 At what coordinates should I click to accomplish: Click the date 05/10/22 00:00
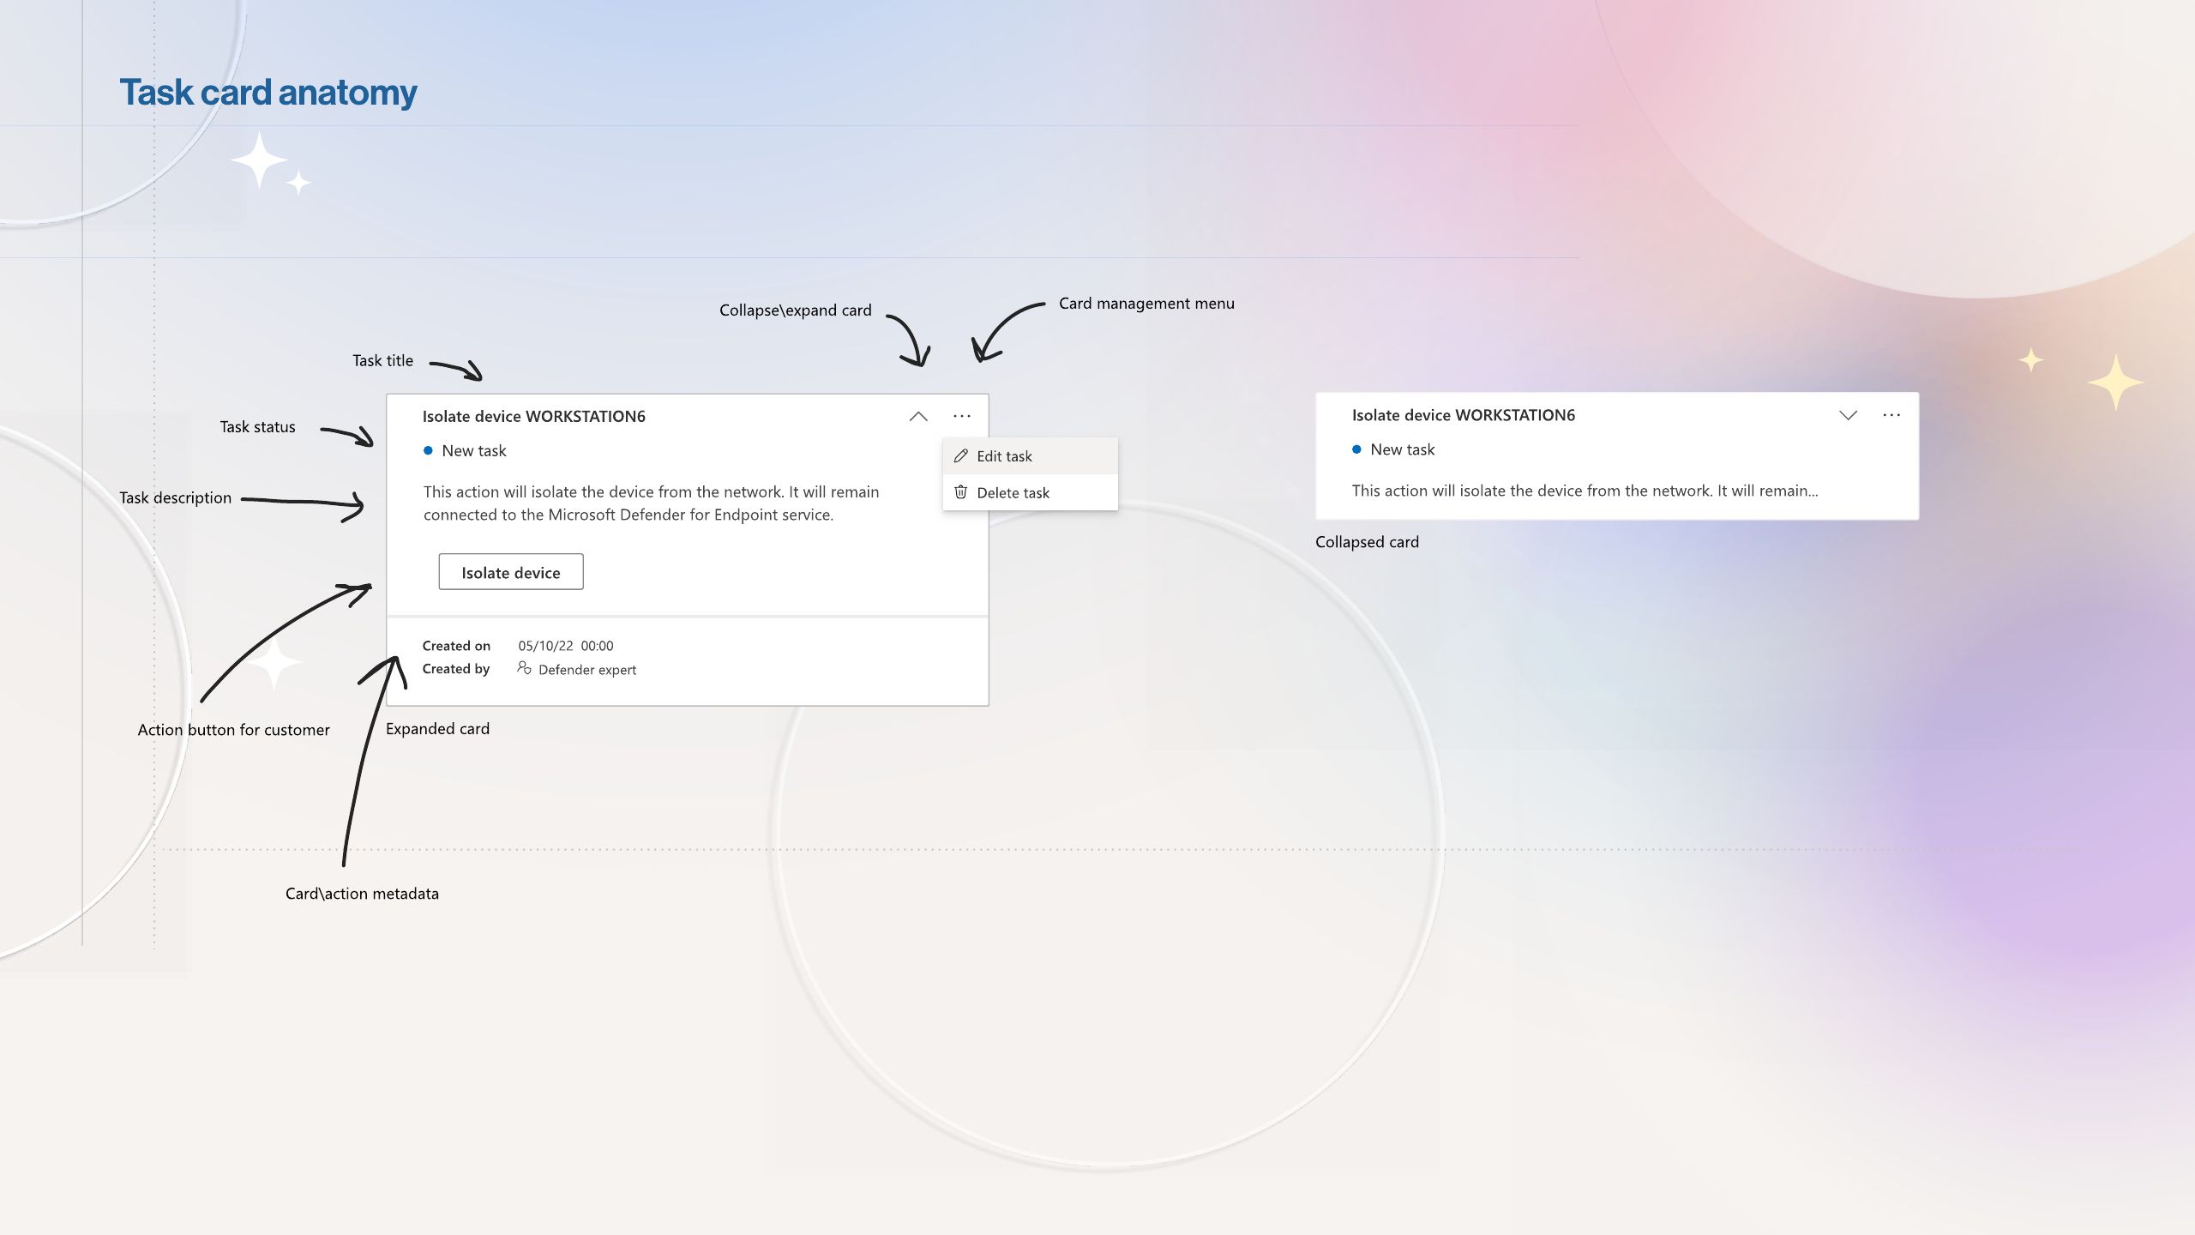566,646
